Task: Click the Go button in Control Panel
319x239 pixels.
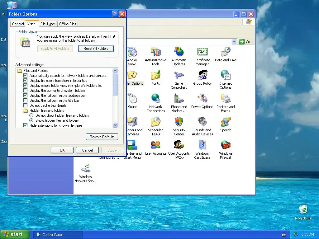Action: click(x=245, y=42)
